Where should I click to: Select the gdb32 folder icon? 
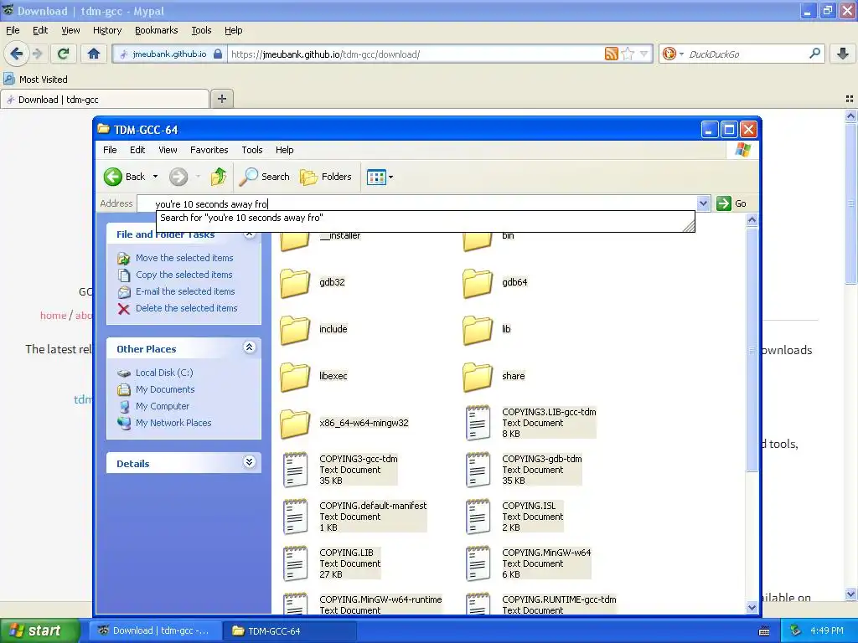[296, 283]
